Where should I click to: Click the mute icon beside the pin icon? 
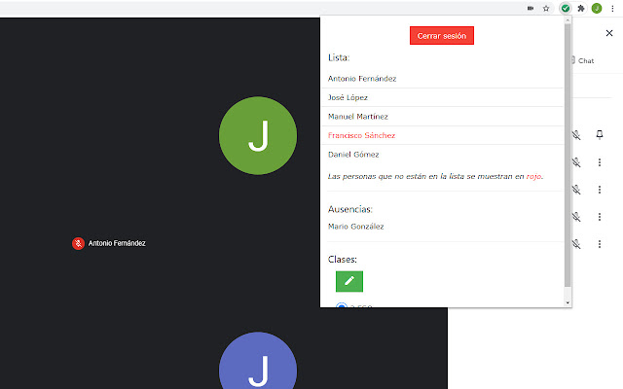[576, 135]
